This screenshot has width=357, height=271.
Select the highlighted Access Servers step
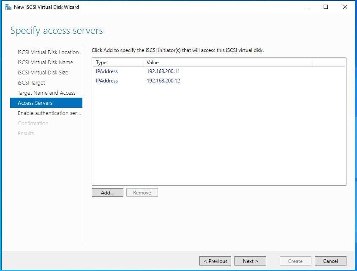[35, 103]
